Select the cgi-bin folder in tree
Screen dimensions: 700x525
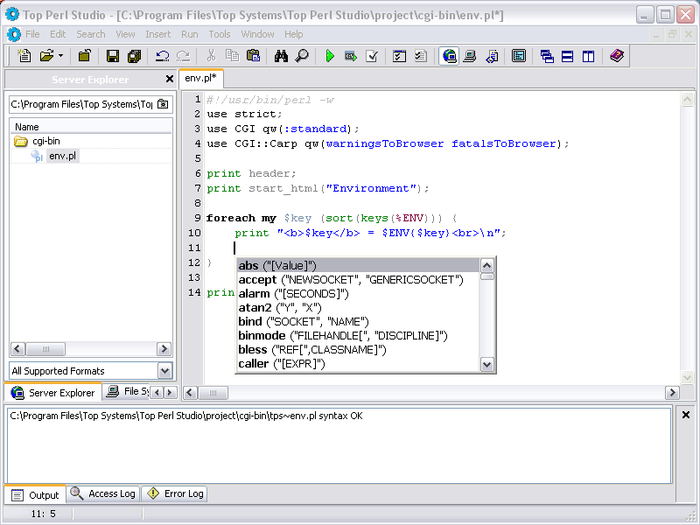[46, 141]
